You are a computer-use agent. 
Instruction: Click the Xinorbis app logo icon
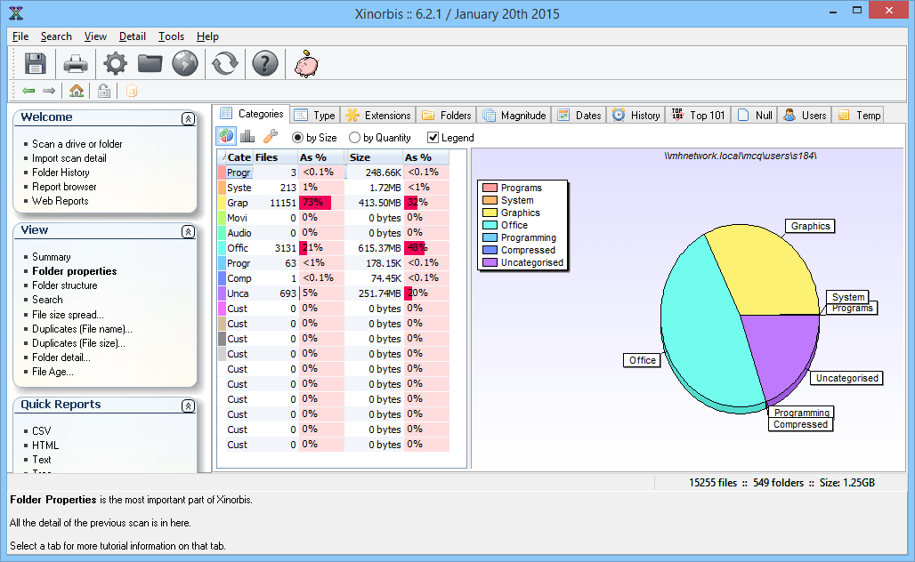[16, 12]
